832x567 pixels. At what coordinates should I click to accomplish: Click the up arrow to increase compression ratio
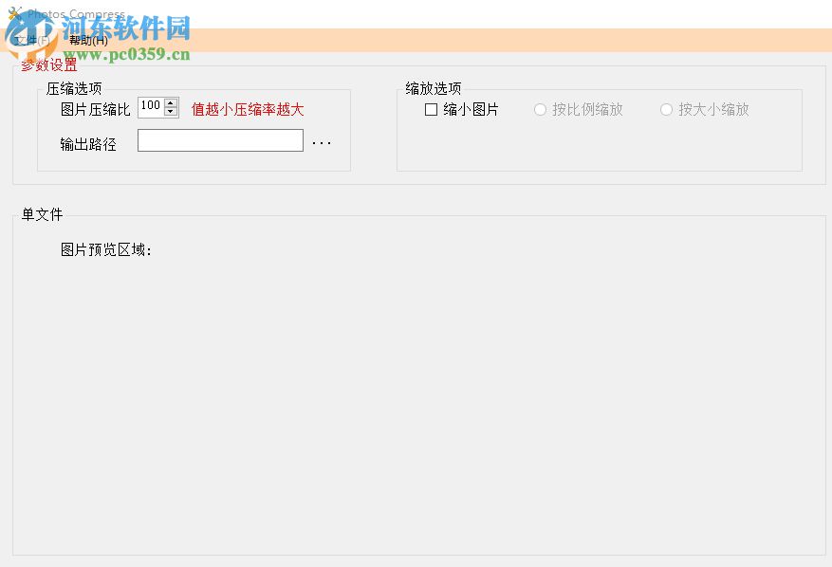(171, 102)
